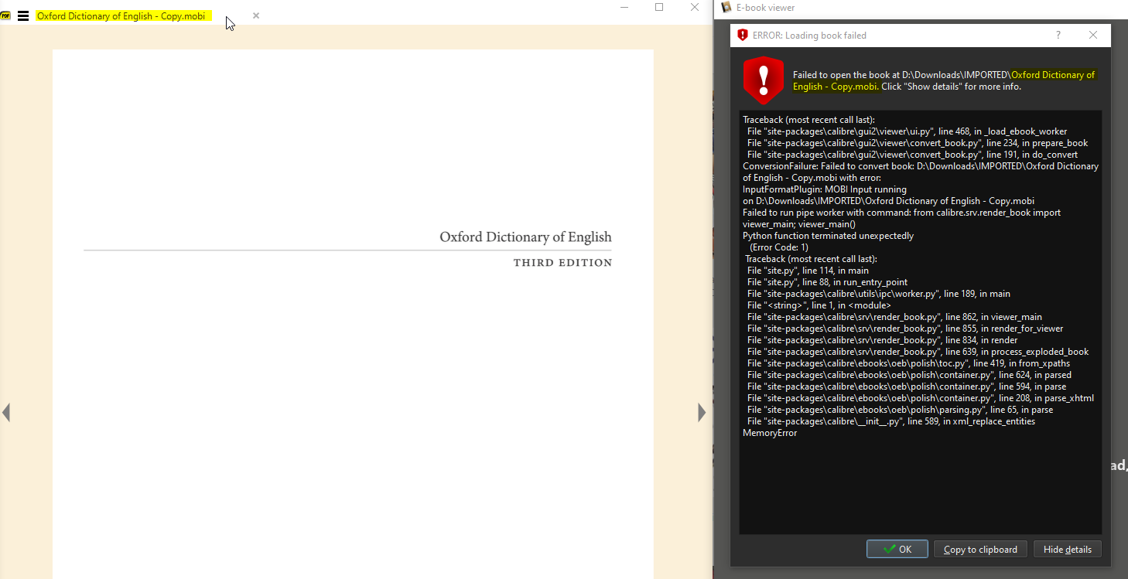Click the 'Failed to open the book' message

pos(944,80)
